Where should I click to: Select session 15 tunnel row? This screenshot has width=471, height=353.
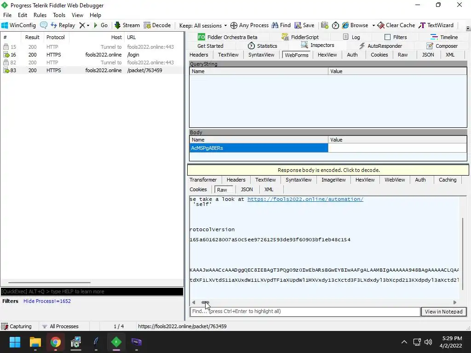92,47
